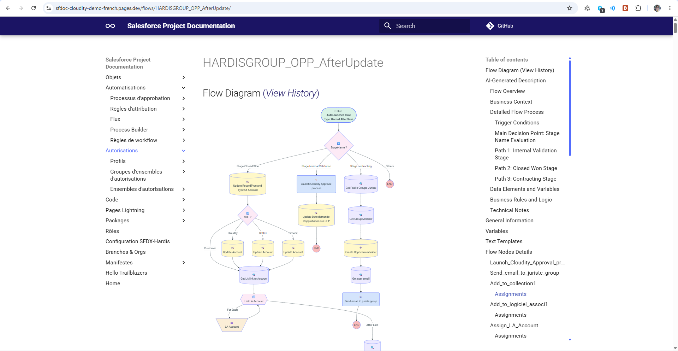Open the Chrome three-dot menu
The width and height of the screenshot is (678, 351).
[670, 8]
